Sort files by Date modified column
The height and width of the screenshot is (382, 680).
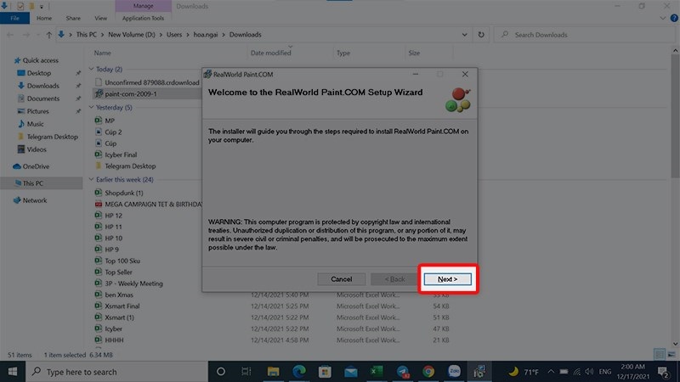pyautogui.click(x=271, y=53)
